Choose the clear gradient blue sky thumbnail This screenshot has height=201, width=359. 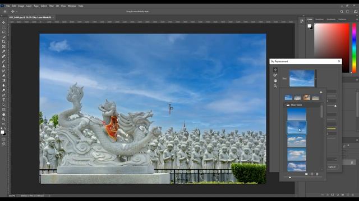297,114
